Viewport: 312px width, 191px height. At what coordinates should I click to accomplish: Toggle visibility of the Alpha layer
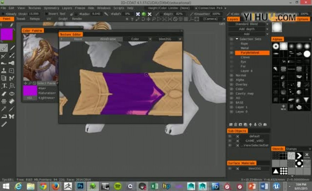tap(232, 80)
